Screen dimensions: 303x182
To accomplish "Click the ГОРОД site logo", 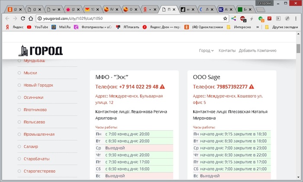I will click(x=41, y=51).
